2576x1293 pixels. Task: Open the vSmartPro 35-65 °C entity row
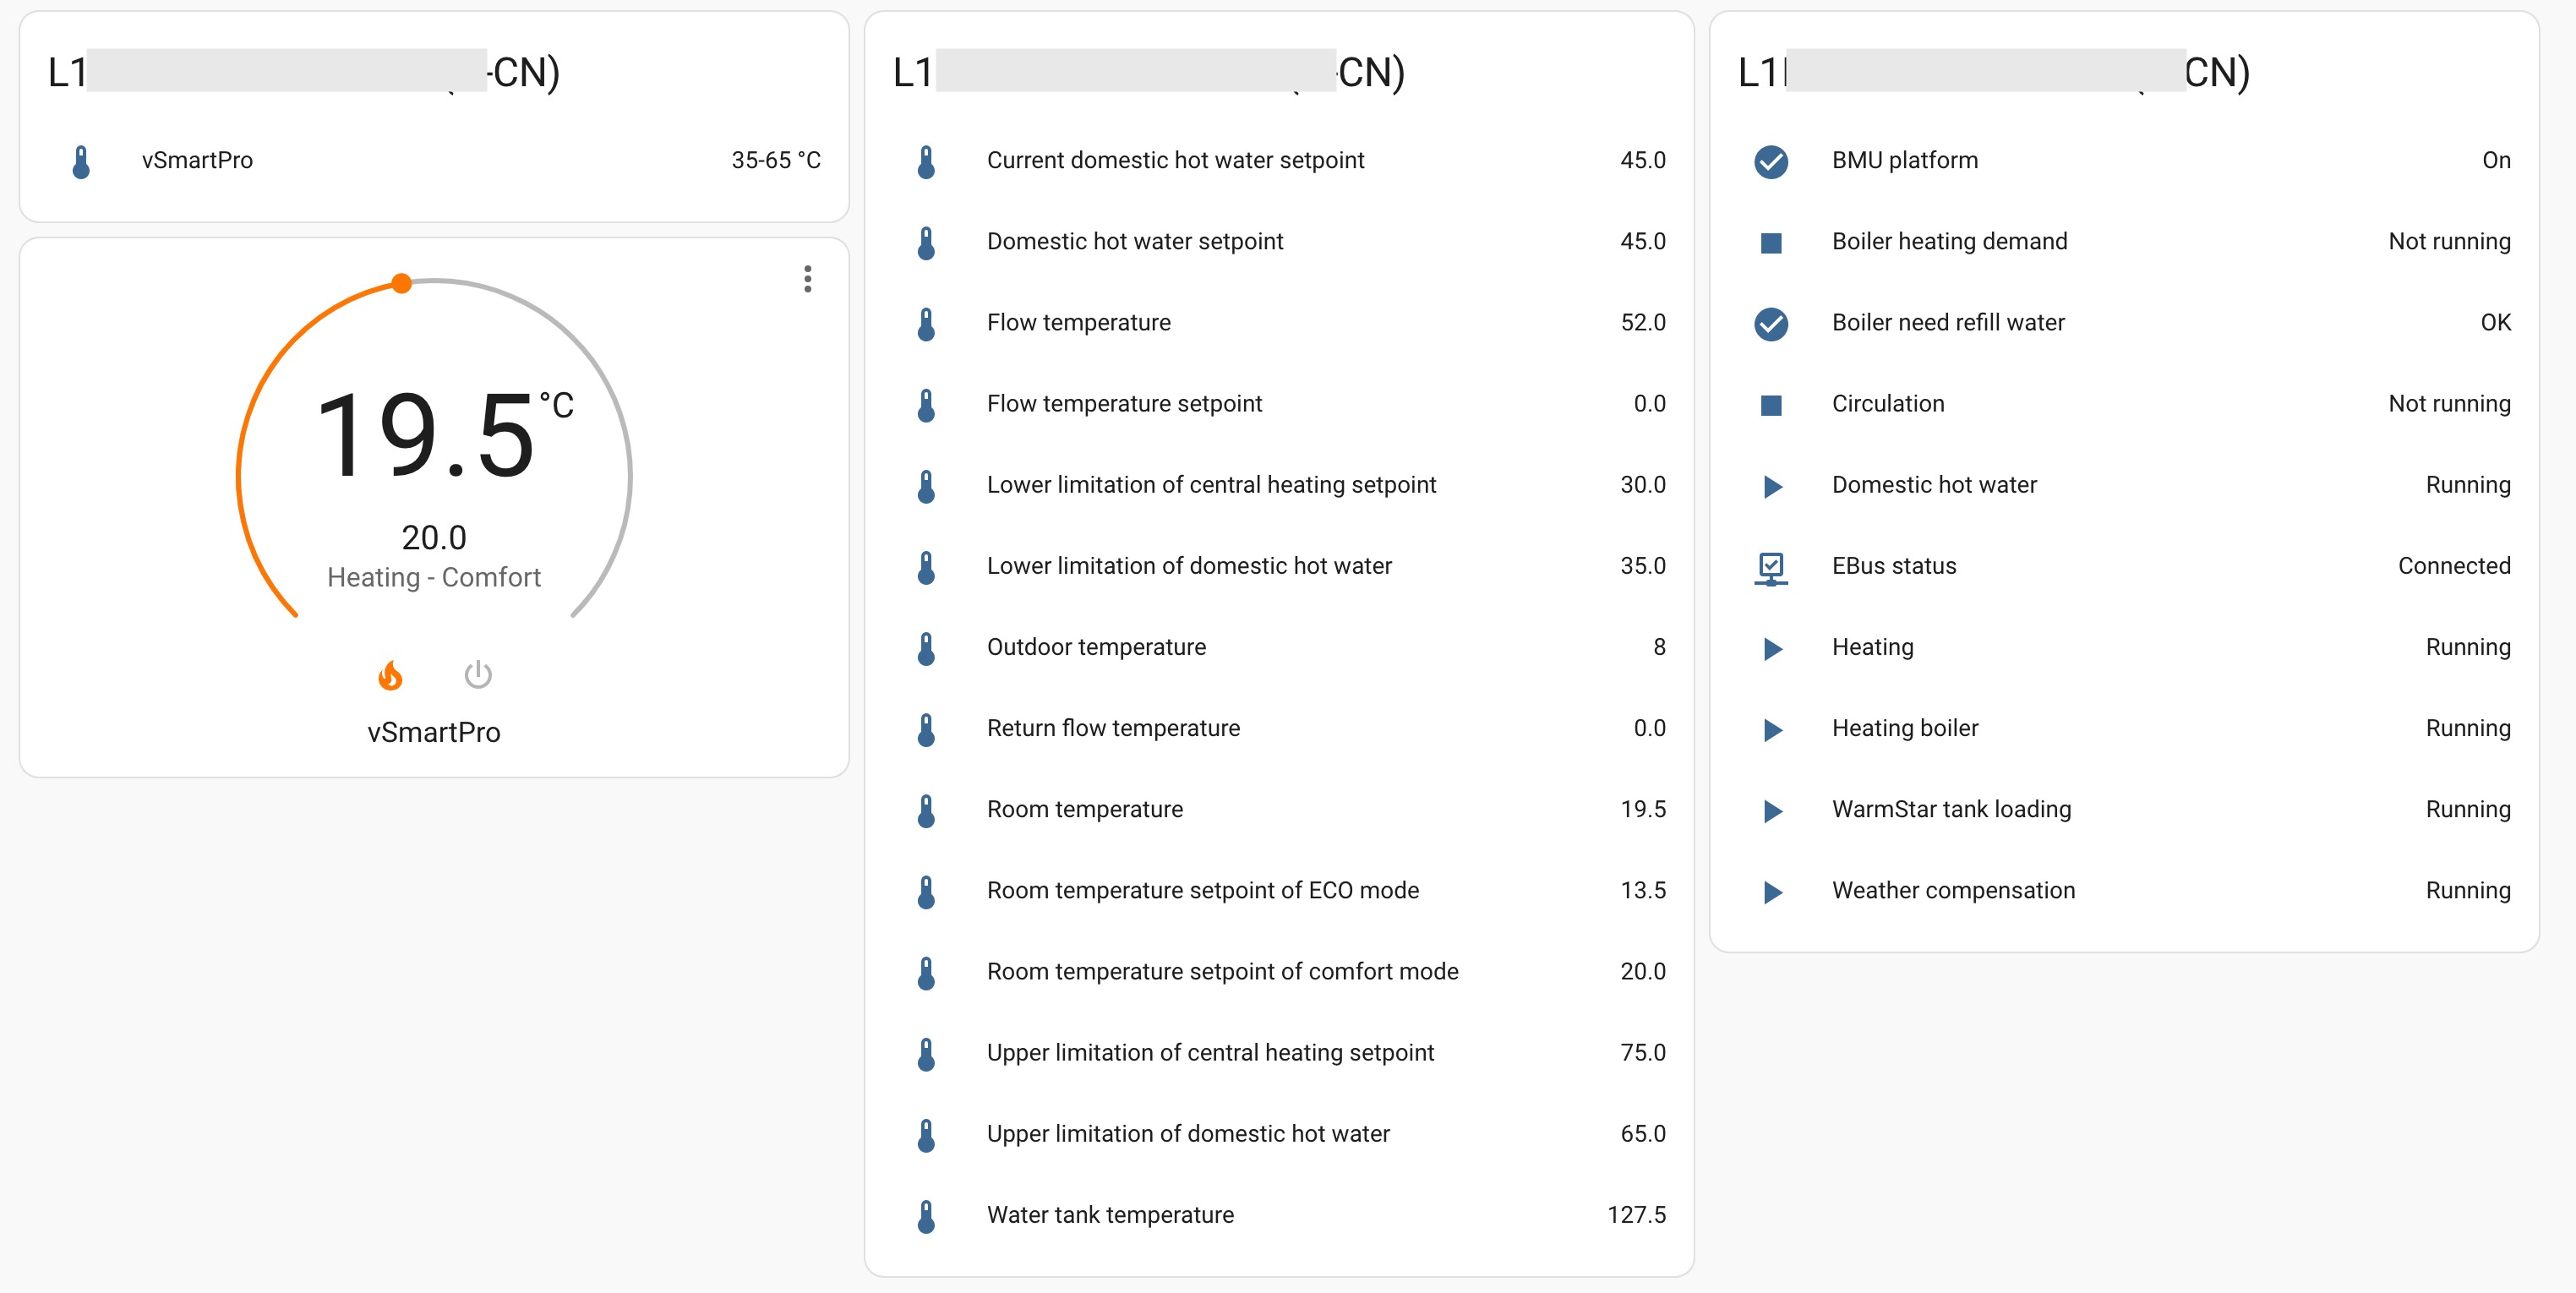click(434, 161)
